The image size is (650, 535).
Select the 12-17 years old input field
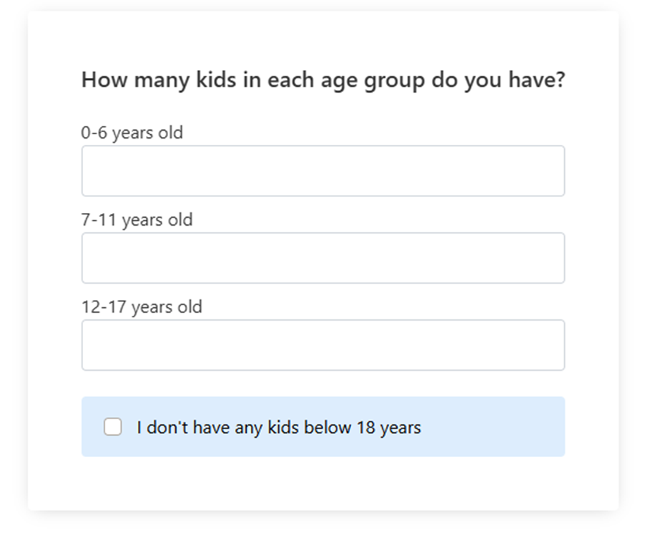point(322,345)
